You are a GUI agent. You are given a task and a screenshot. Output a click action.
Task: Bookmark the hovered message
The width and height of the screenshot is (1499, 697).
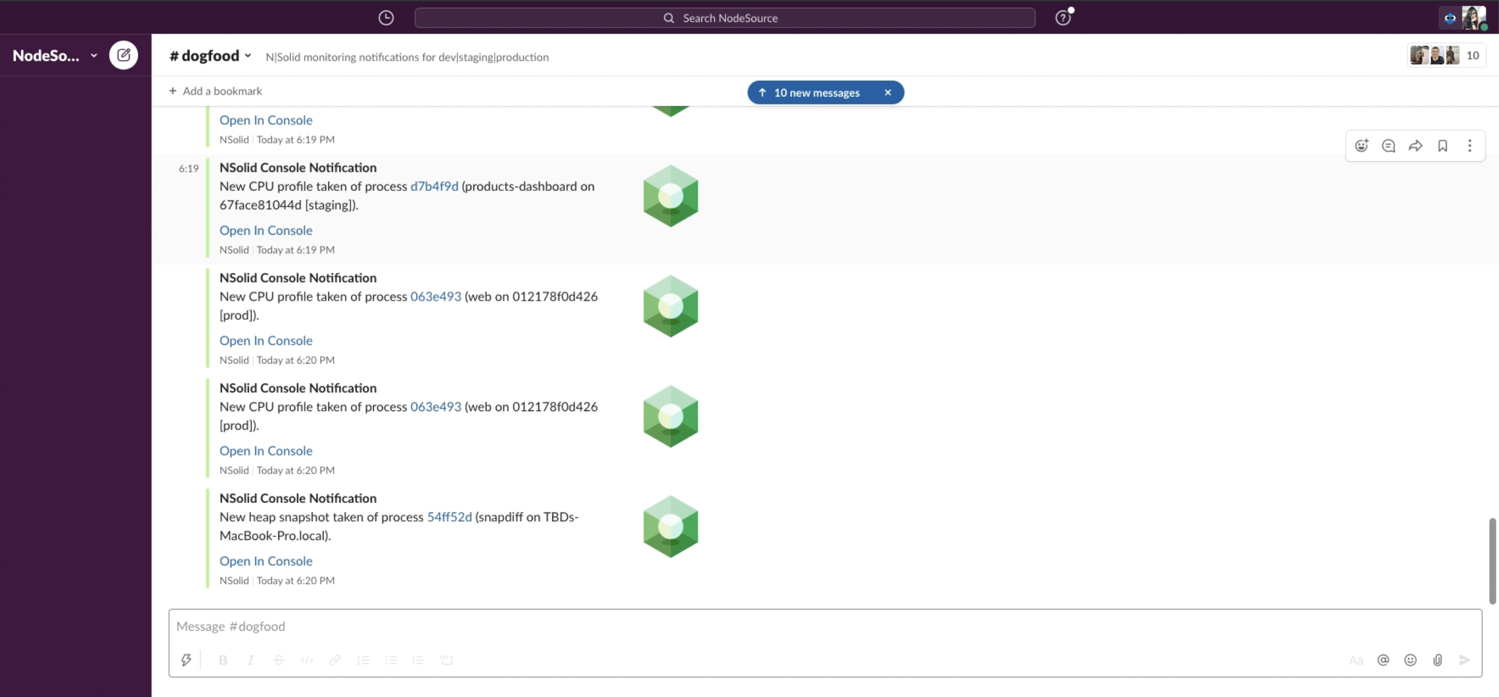[1443, 146]
